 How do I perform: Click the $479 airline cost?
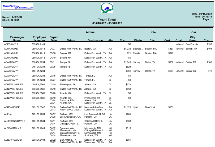[x=128, y=84]
